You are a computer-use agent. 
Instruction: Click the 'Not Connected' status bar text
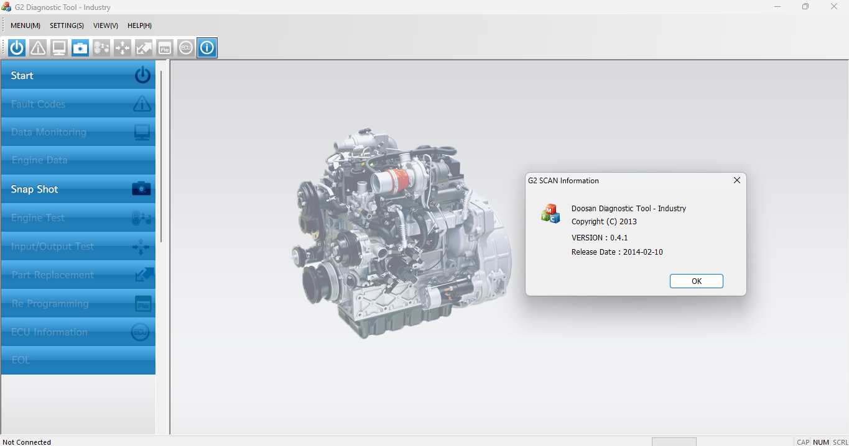27,442
